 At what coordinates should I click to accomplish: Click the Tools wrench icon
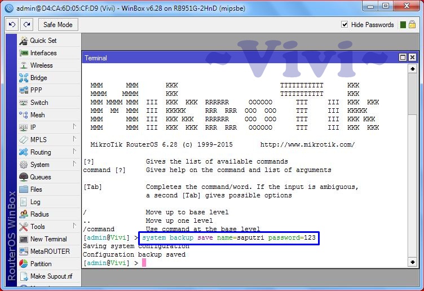point(24,227)
